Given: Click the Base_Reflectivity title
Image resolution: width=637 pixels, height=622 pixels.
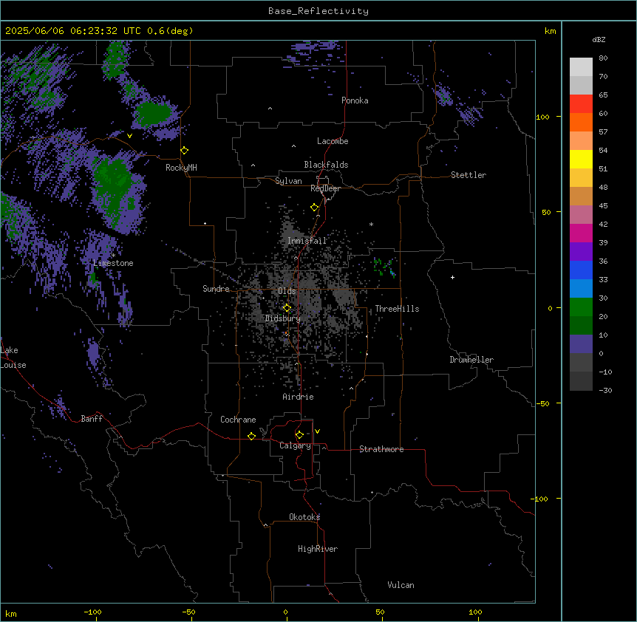Looking at the screenshot, I should [x=318, y=11].
